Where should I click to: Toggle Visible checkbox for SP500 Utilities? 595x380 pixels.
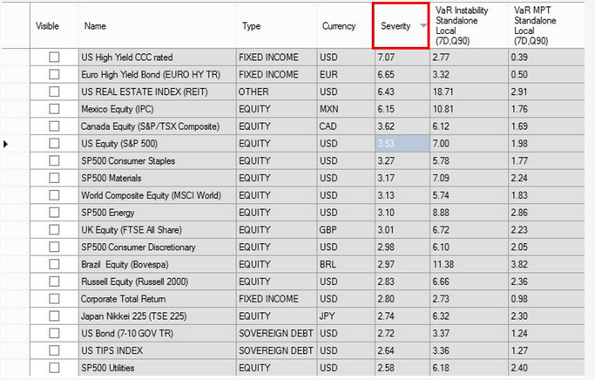pyautogui.click(x=54, y=368)
